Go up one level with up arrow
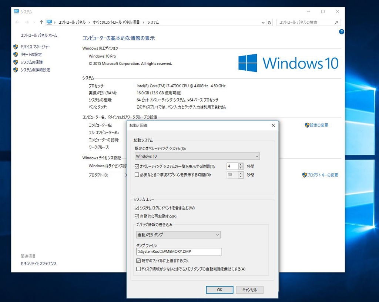379x302 pixels. [x=41, y=22]
